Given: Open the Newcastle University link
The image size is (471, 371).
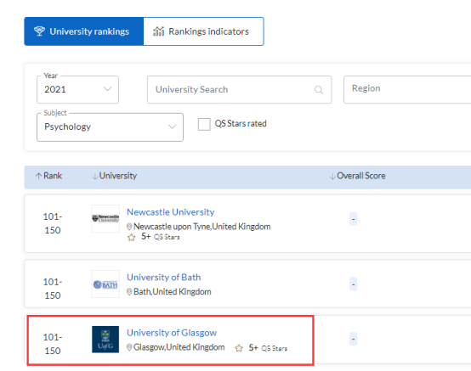Looking at the screenshot, I should pyautogui.click(x=171, y=212).
